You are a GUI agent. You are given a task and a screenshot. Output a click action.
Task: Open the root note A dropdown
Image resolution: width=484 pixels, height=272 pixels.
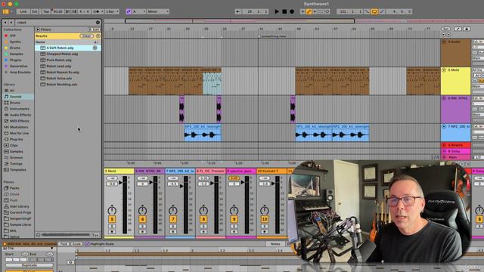pos(139,12)
